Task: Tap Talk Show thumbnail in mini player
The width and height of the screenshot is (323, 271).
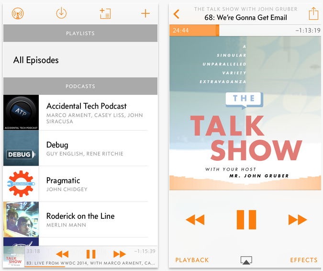Action: pos(14,257)
